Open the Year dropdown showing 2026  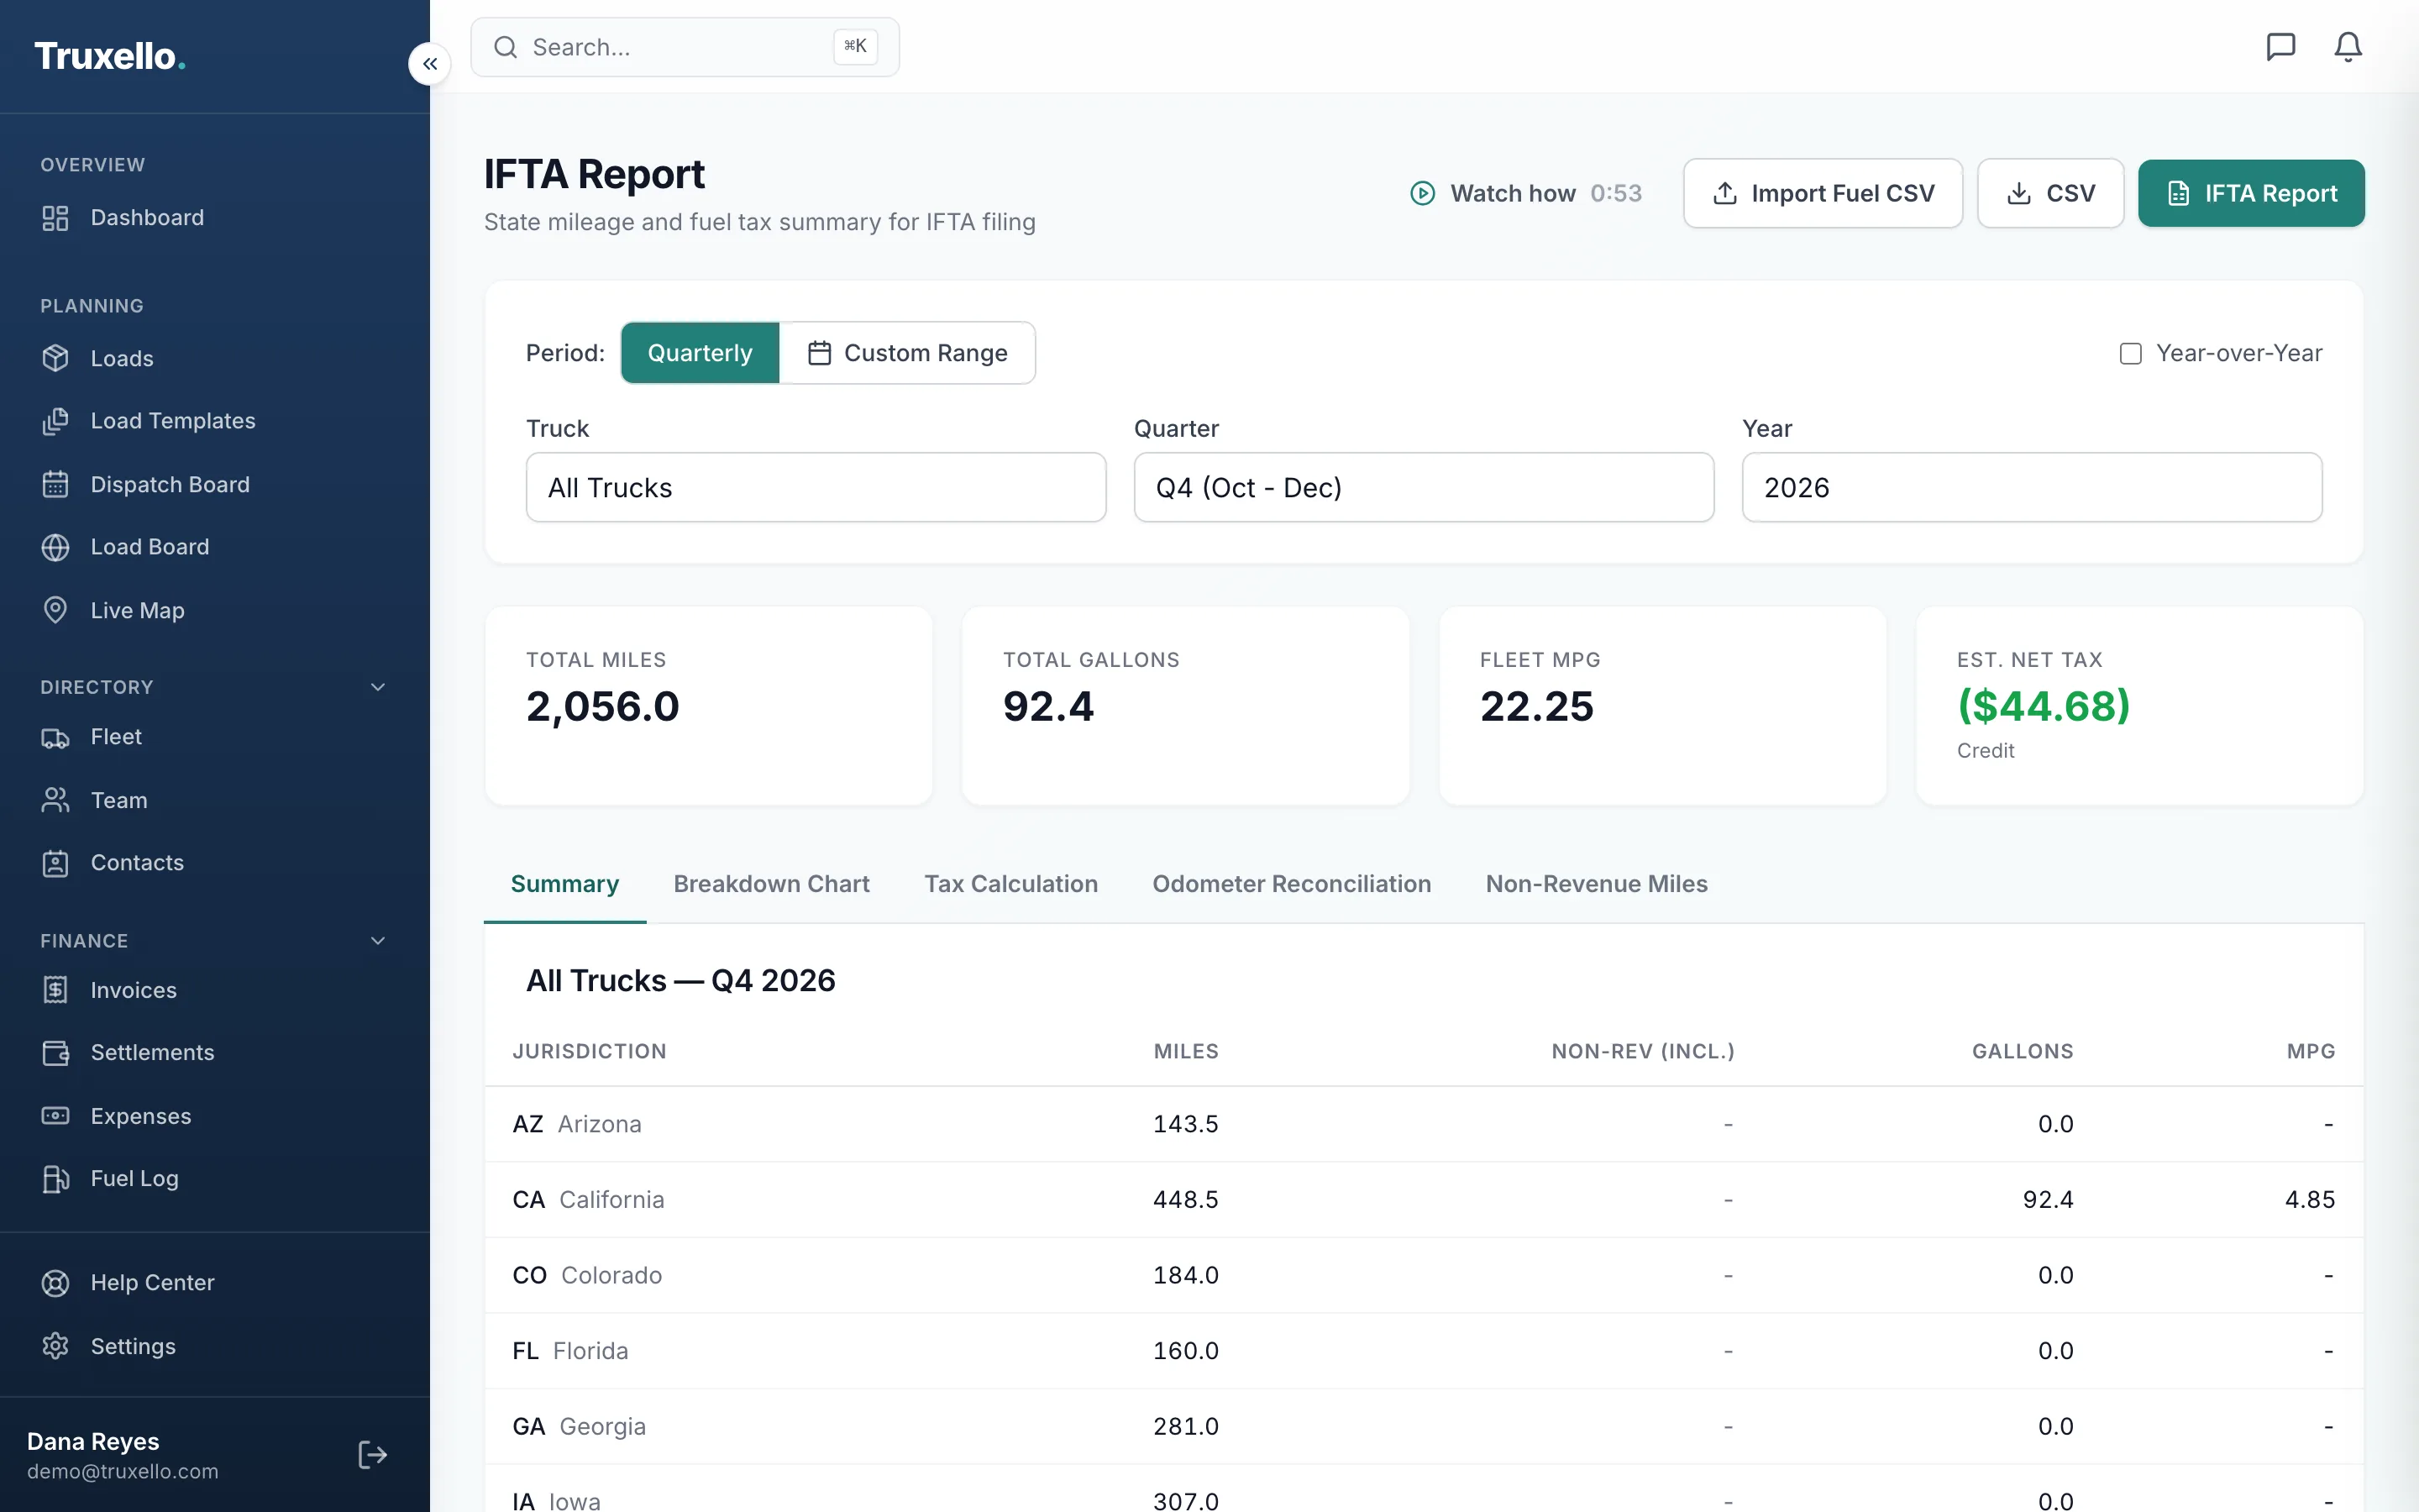pyautogui.click(x=2031, y=487)
